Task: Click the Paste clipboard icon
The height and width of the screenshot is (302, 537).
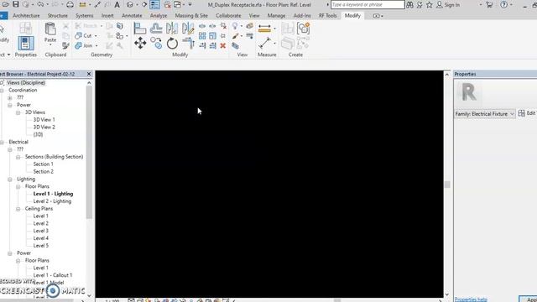Action: 50,29
